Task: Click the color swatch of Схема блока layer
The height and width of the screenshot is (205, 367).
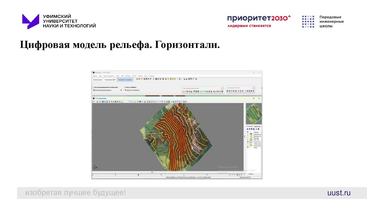Action: click(x=251, y=145)
